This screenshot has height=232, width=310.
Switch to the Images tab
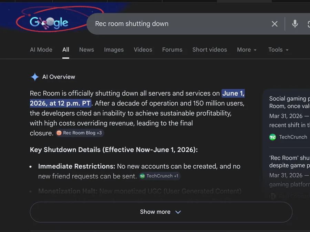tap(114, 50)
